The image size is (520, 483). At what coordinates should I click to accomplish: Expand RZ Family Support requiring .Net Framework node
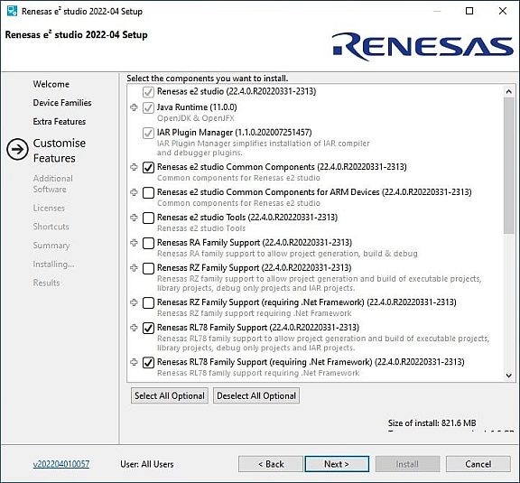click(x=134, y=302)
